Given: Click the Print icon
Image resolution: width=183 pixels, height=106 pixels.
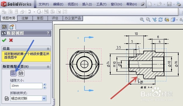Looking at the screenshot, I should point(179,4).
